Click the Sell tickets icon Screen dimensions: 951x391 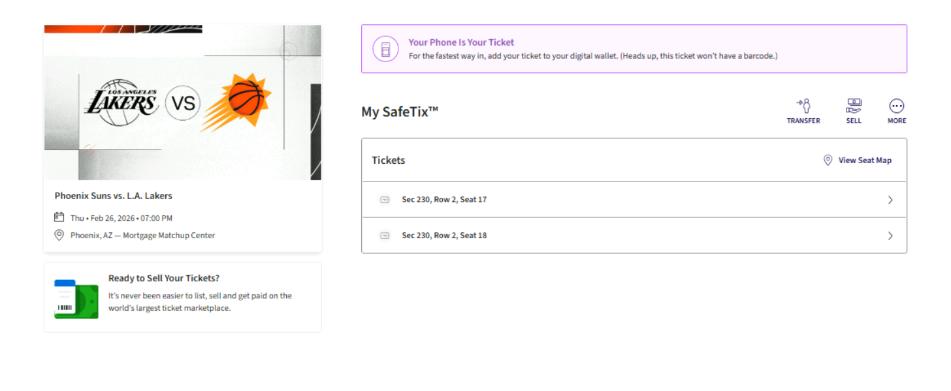(x=854, y=106)
